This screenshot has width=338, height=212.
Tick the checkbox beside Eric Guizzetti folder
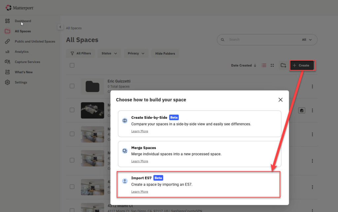72,86
